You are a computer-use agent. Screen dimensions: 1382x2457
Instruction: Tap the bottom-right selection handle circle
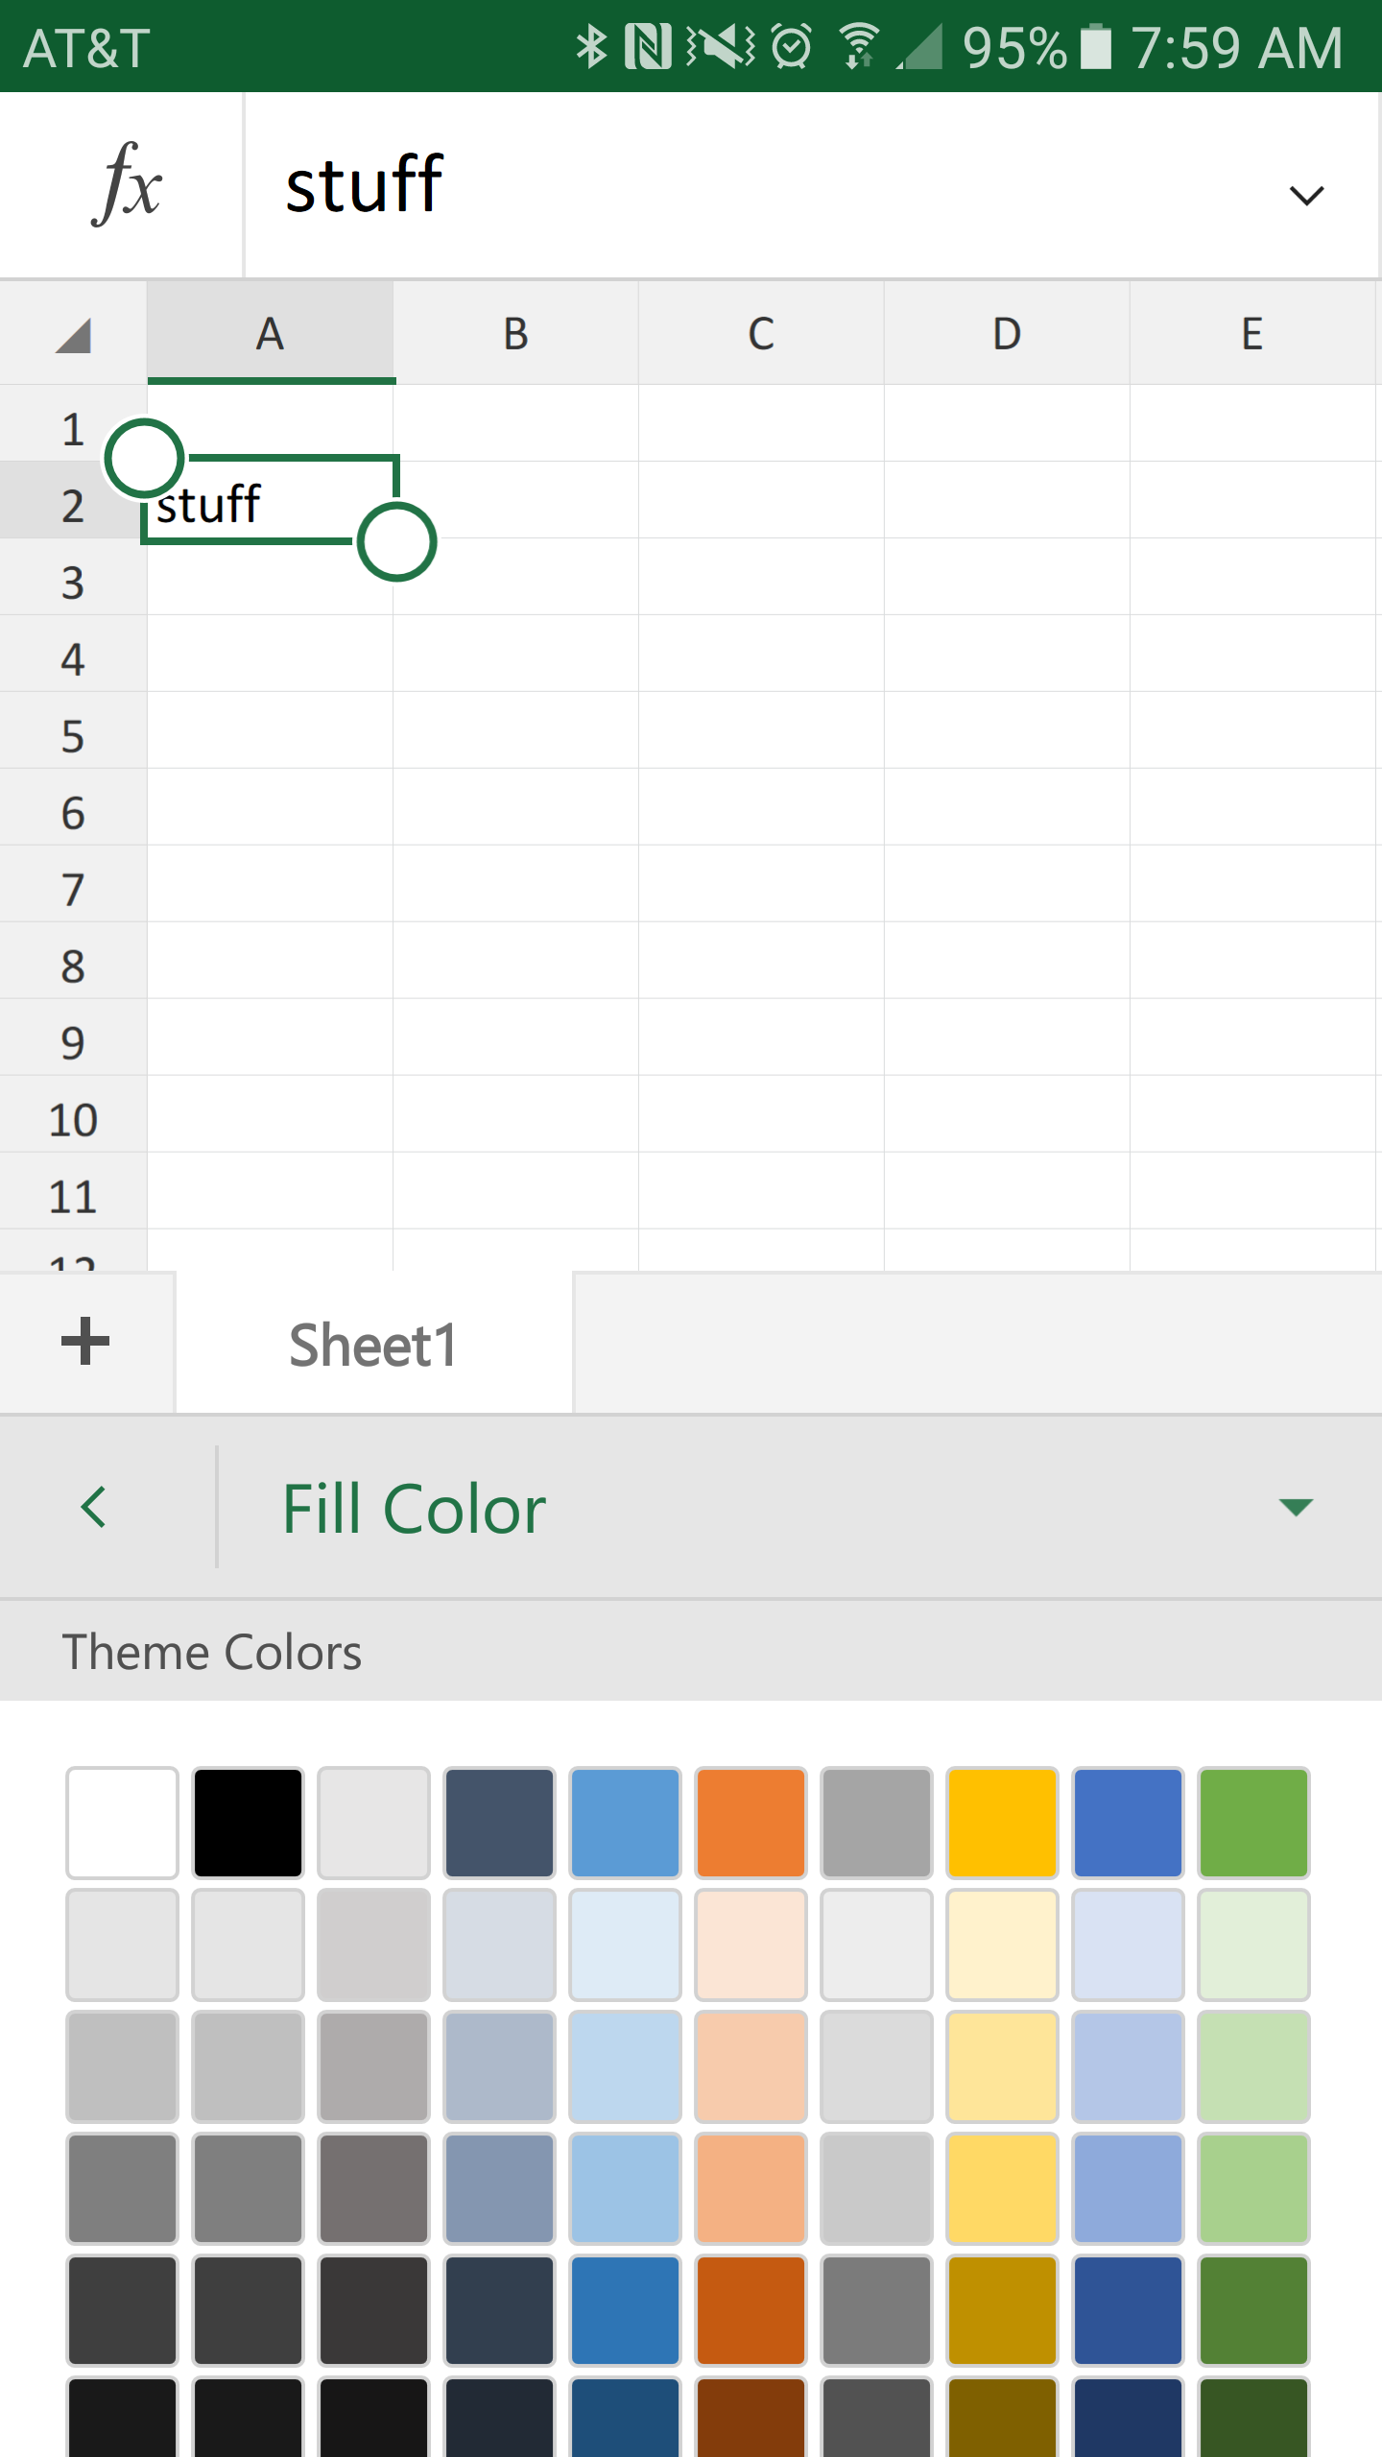(x=396, y=541)
